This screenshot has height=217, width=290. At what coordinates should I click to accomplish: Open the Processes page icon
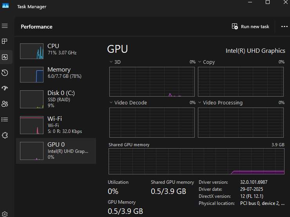pos(5,41)
